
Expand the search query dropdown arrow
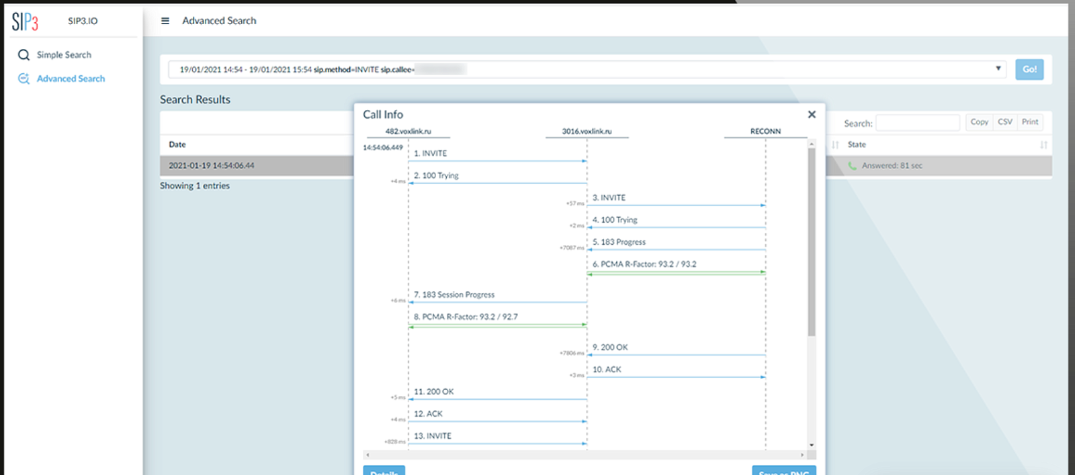click(998, 68)
